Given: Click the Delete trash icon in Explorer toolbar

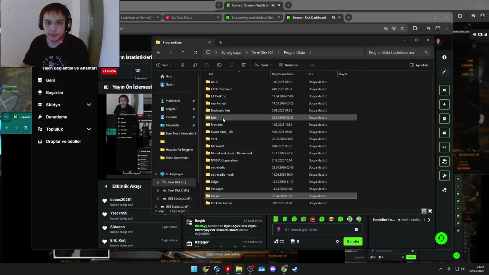Looking at the screenshot, I should tap(244, 65).
